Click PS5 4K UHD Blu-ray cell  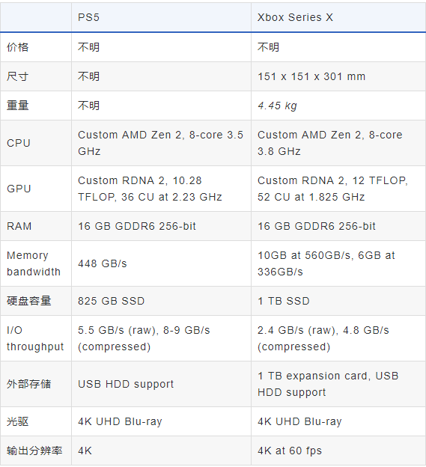[161, 421]
